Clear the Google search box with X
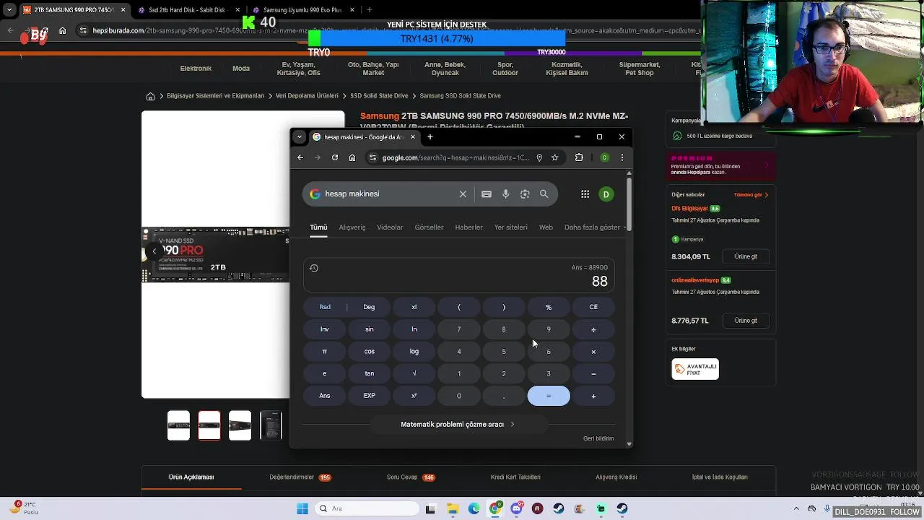The width and height of the screenshot is (924, 520). tap(463, 194)
